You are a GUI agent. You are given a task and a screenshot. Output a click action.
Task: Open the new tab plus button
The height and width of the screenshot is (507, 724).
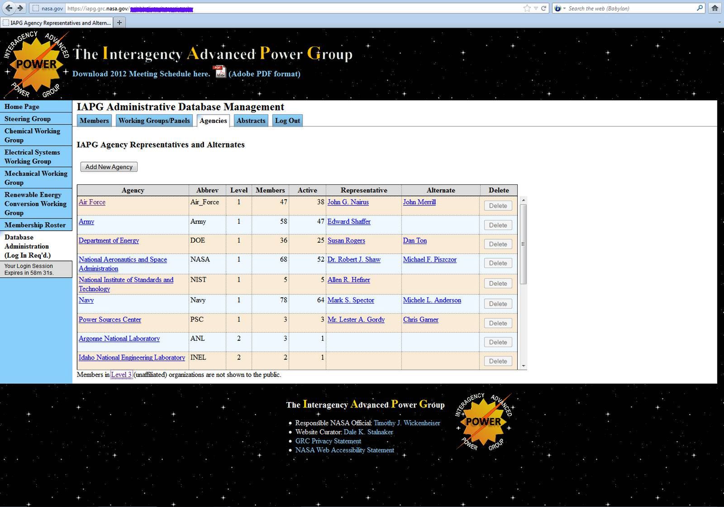119,23
